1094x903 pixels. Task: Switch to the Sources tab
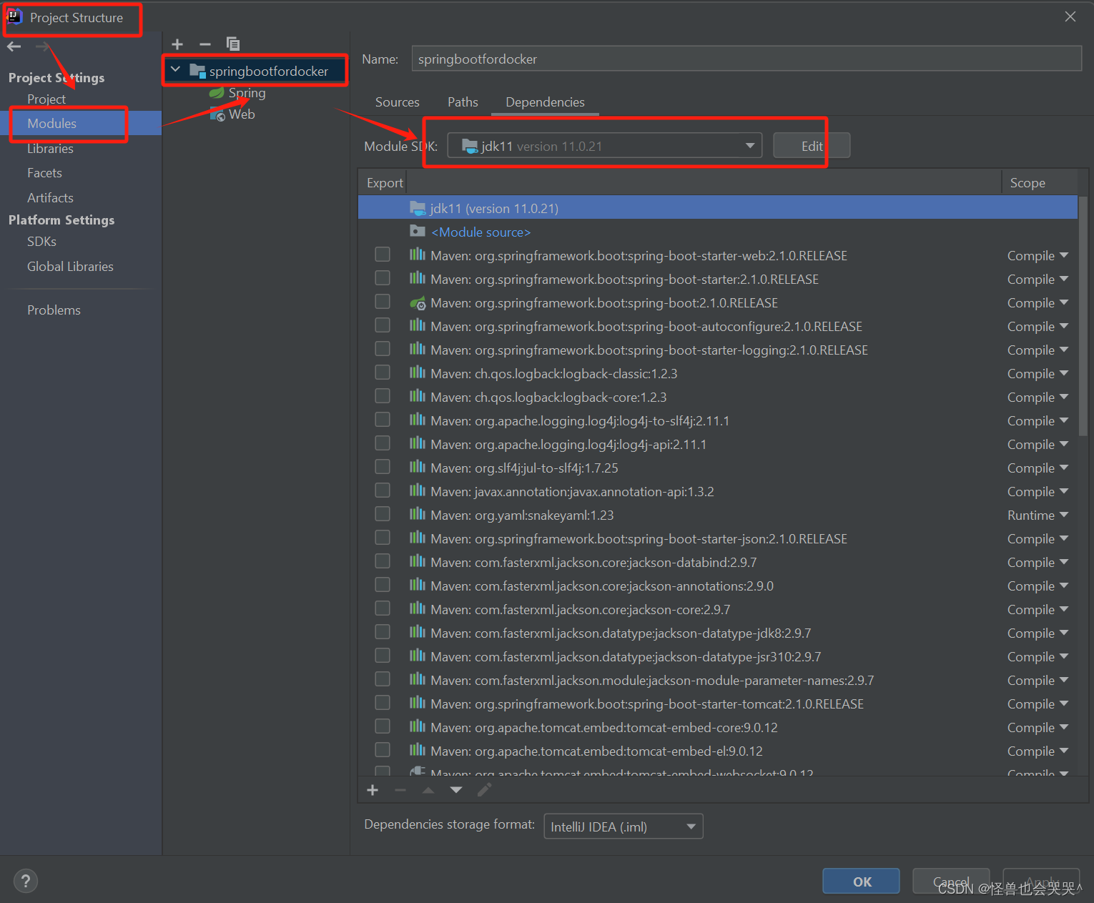click(397, 102)
